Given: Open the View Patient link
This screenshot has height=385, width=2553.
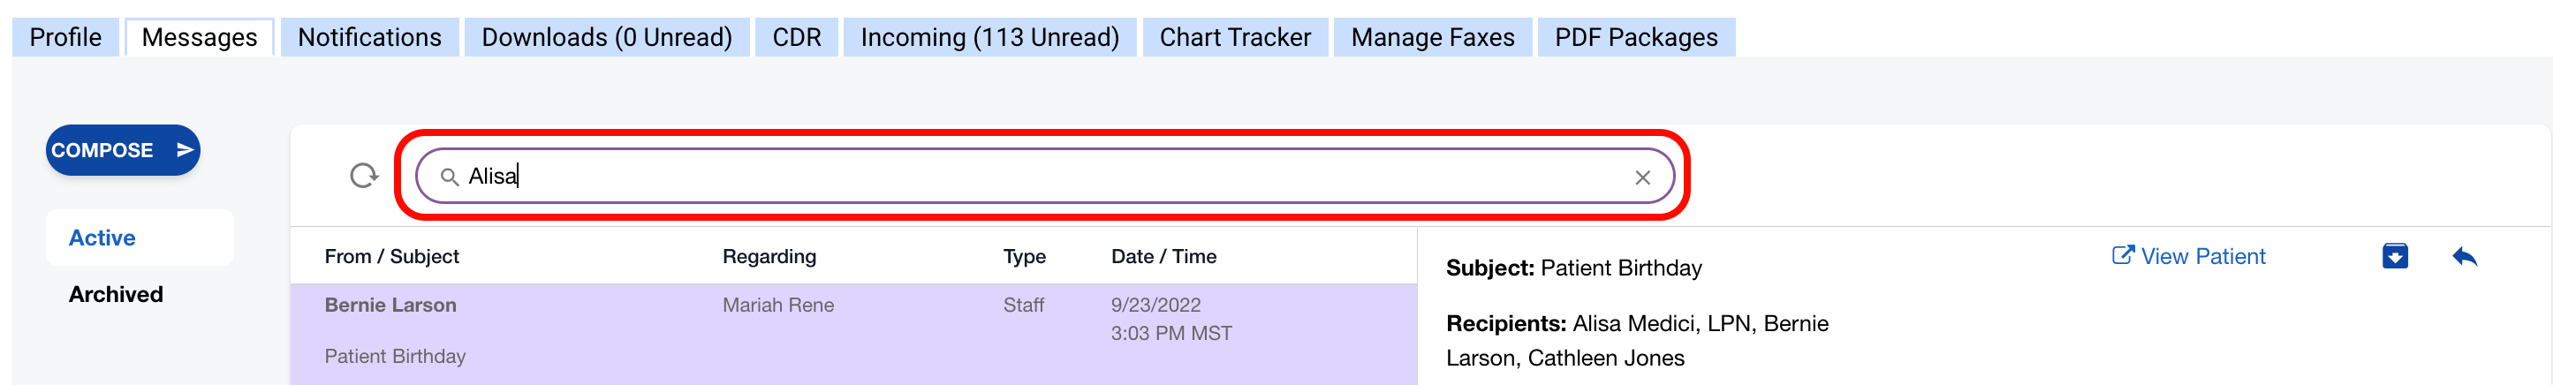Looking at the screenshot, I should click(x=2188, y=257).
